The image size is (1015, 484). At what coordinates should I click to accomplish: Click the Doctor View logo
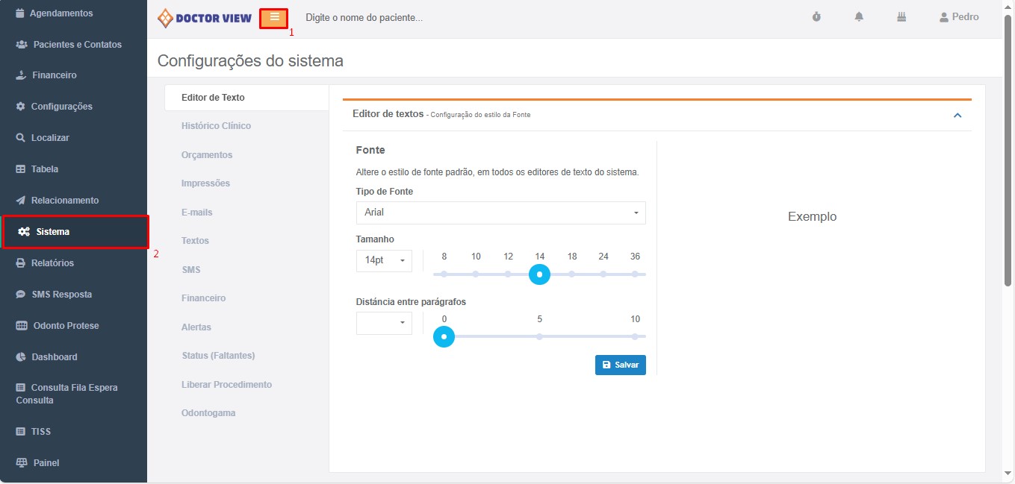click(205, 18)
